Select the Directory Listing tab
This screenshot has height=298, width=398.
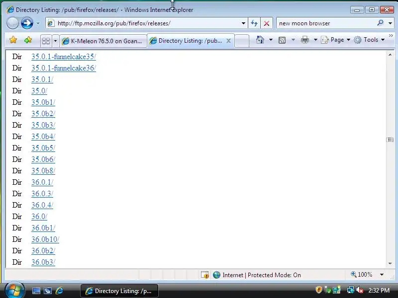tap(190, 41)
